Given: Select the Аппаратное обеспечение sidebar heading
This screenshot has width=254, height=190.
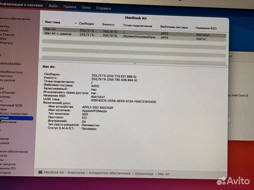Looking at the screenshot, I should 15,19.
